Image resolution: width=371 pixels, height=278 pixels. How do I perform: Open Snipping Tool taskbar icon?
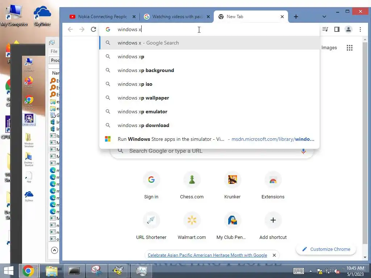[x=96, y=271]
